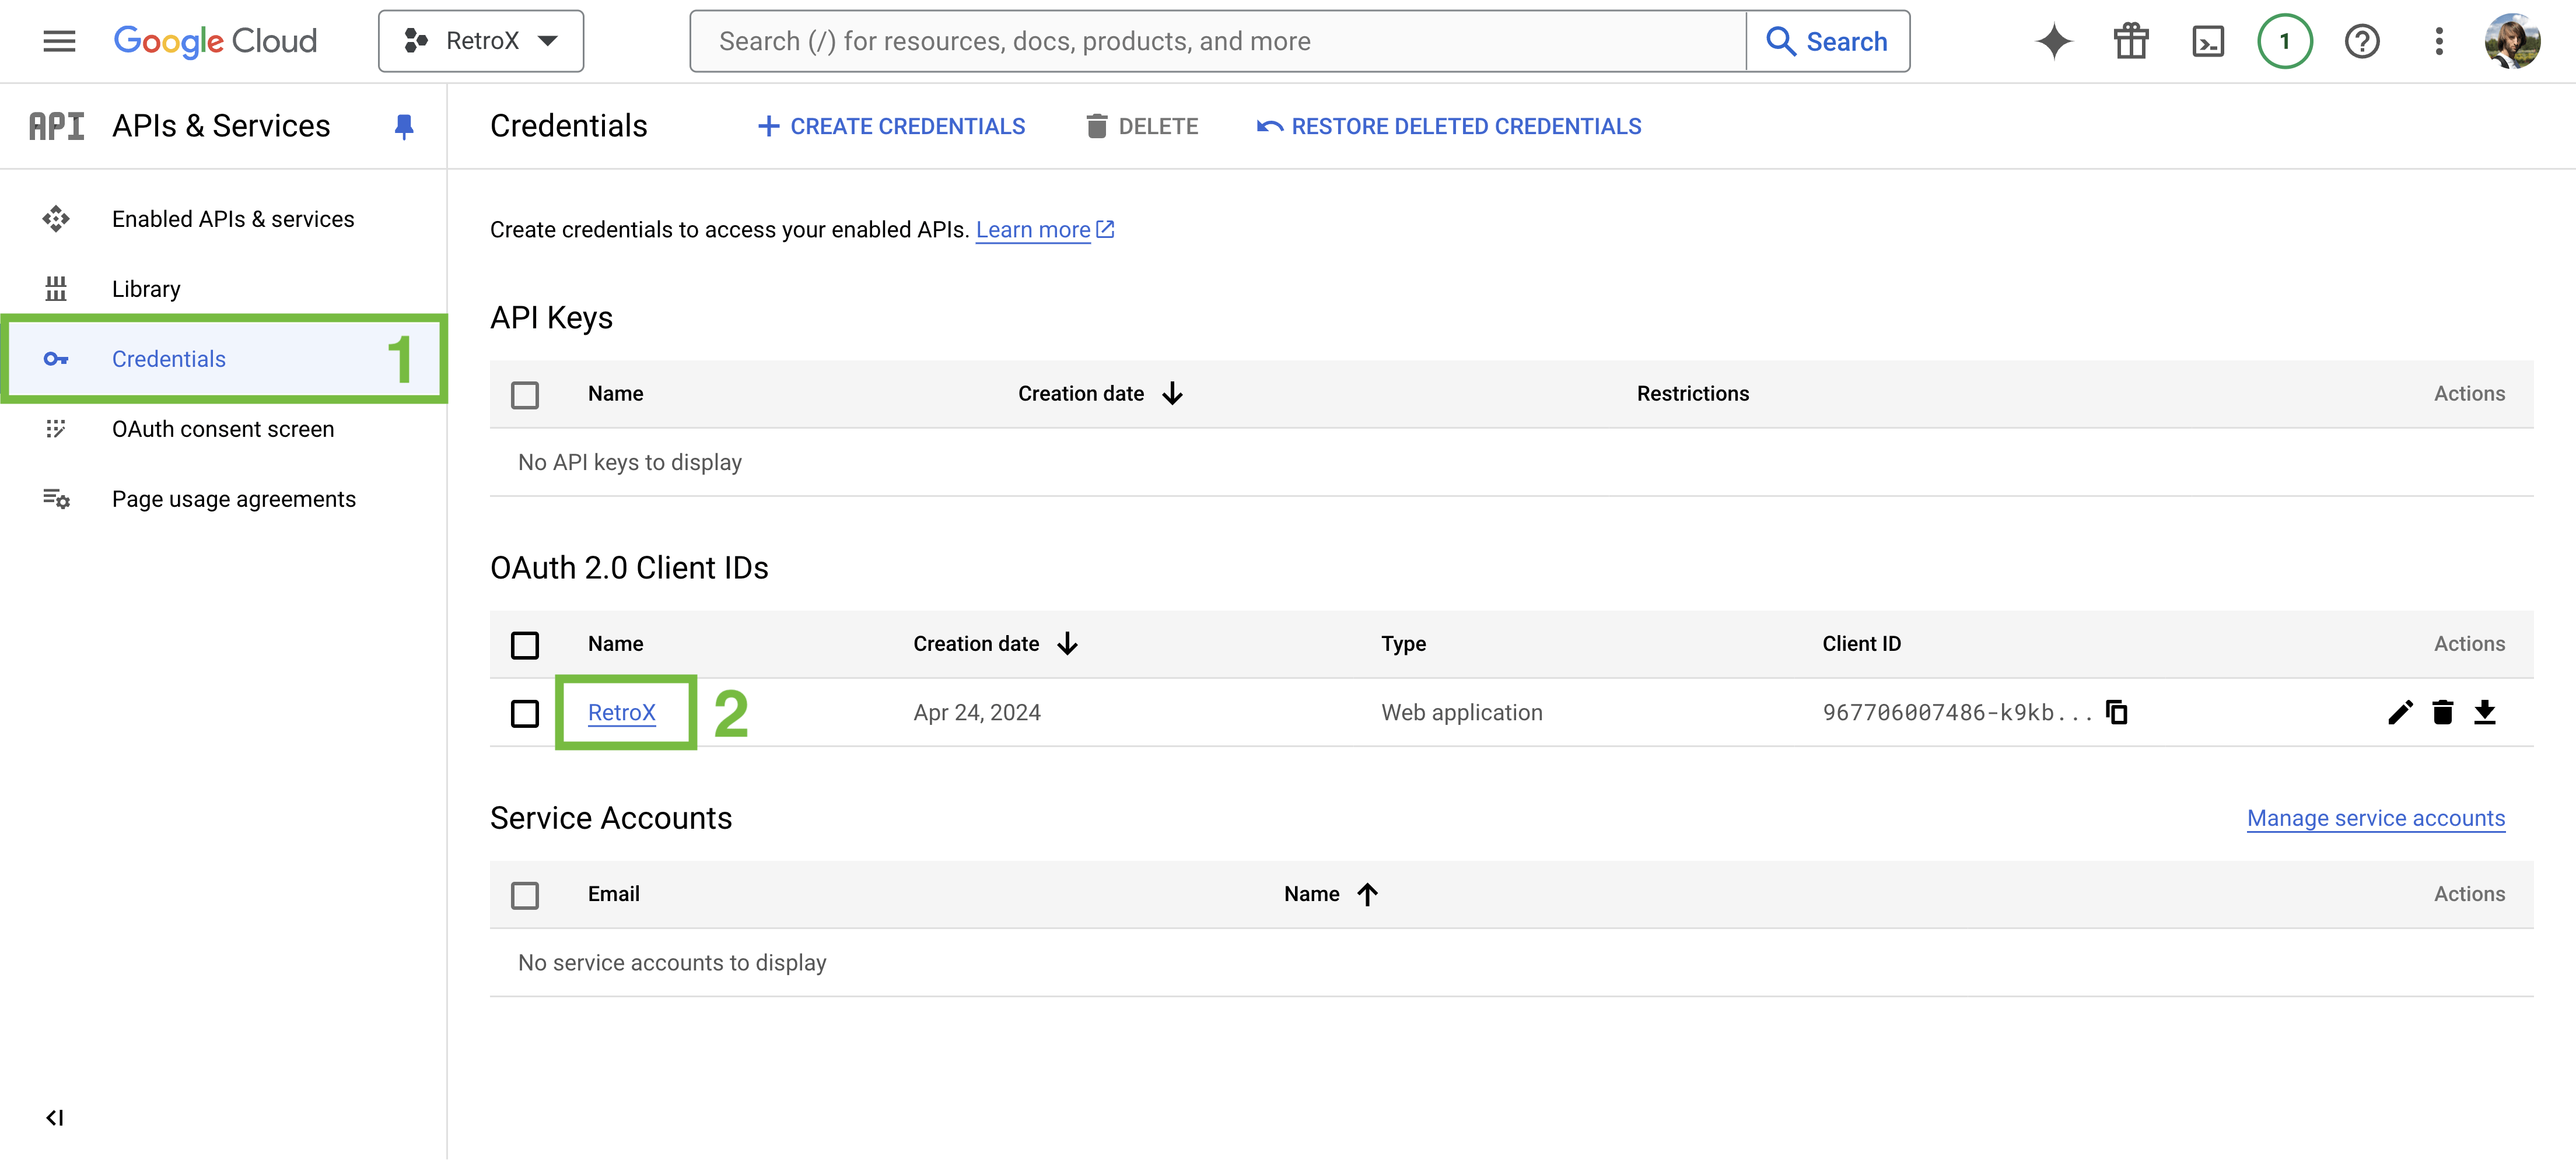Check the RetroX row checkbox

click(x=524, y=713)
